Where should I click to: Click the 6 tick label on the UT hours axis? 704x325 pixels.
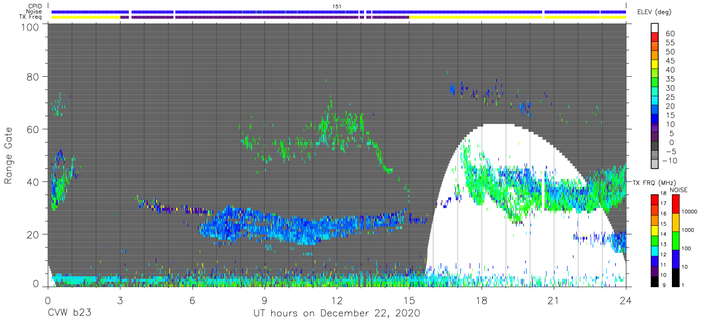(192, 300)
